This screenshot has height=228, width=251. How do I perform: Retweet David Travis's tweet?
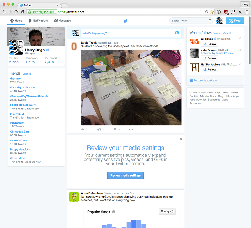point(99,130)
